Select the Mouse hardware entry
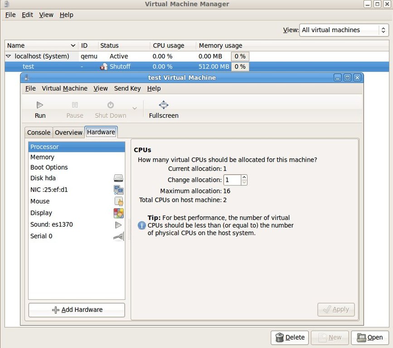 pyautogui.click(x=40, y=201)
